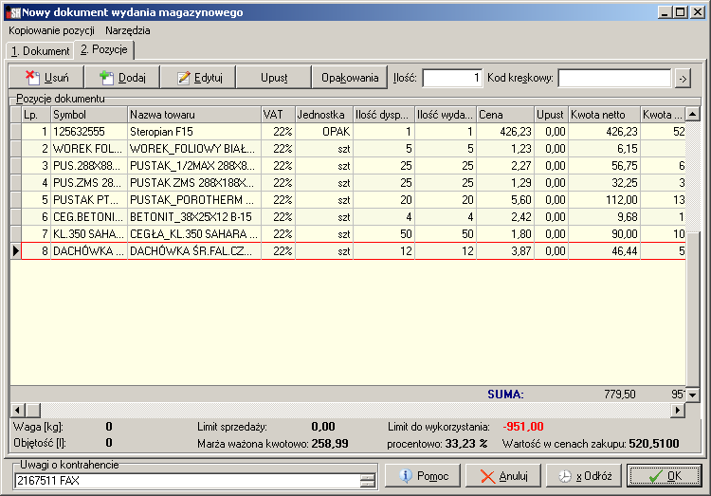Click the Dodaj add button

click(122, 78)
